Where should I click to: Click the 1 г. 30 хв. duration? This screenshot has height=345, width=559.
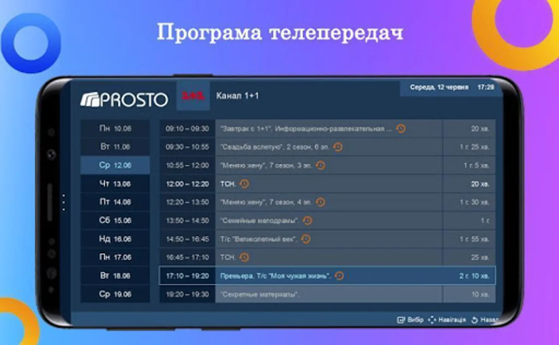[x=475, y=202]
